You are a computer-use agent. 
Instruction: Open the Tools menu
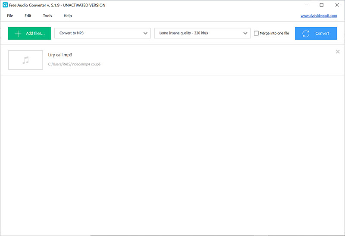pyautogui.click(x=47, y=16)
